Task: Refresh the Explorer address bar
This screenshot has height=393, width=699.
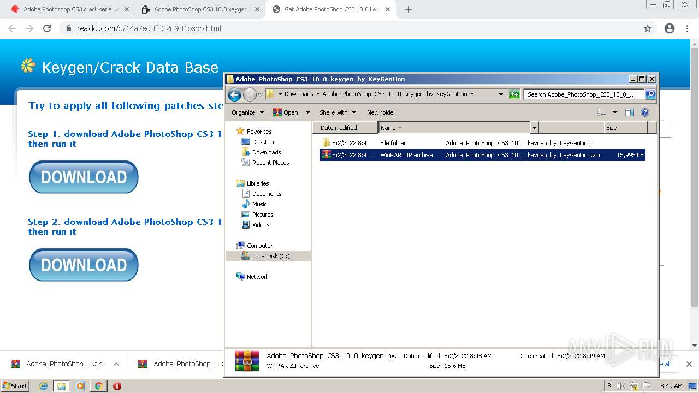Action: pyautogui.click(x=514, y=94)
